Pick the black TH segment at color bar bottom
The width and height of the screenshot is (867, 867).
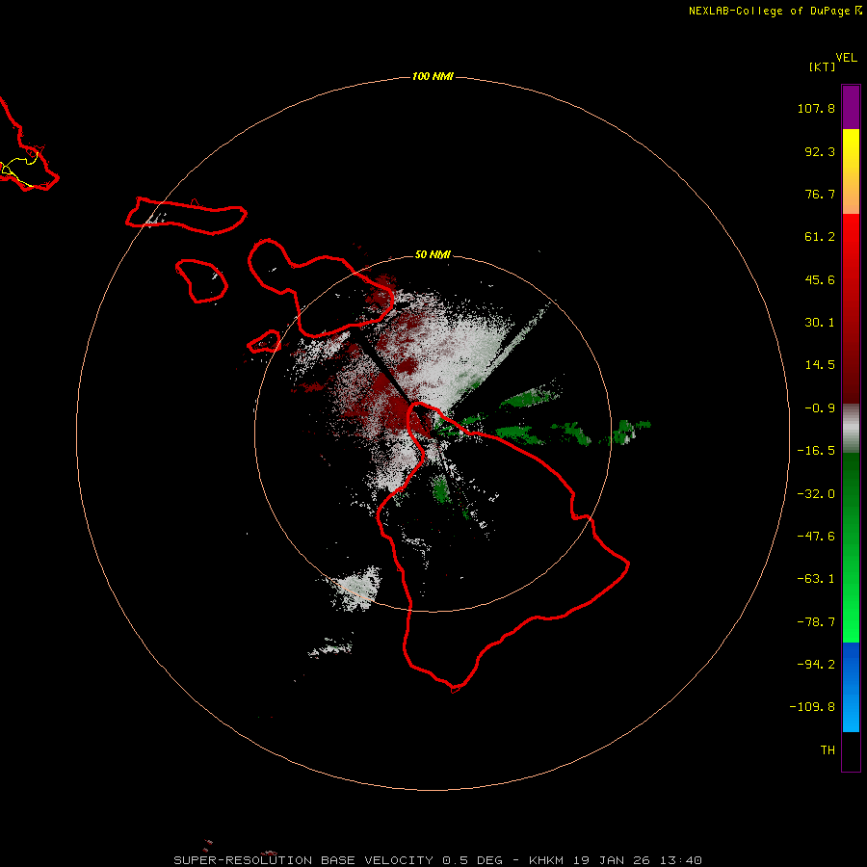[x=851, y=750]
